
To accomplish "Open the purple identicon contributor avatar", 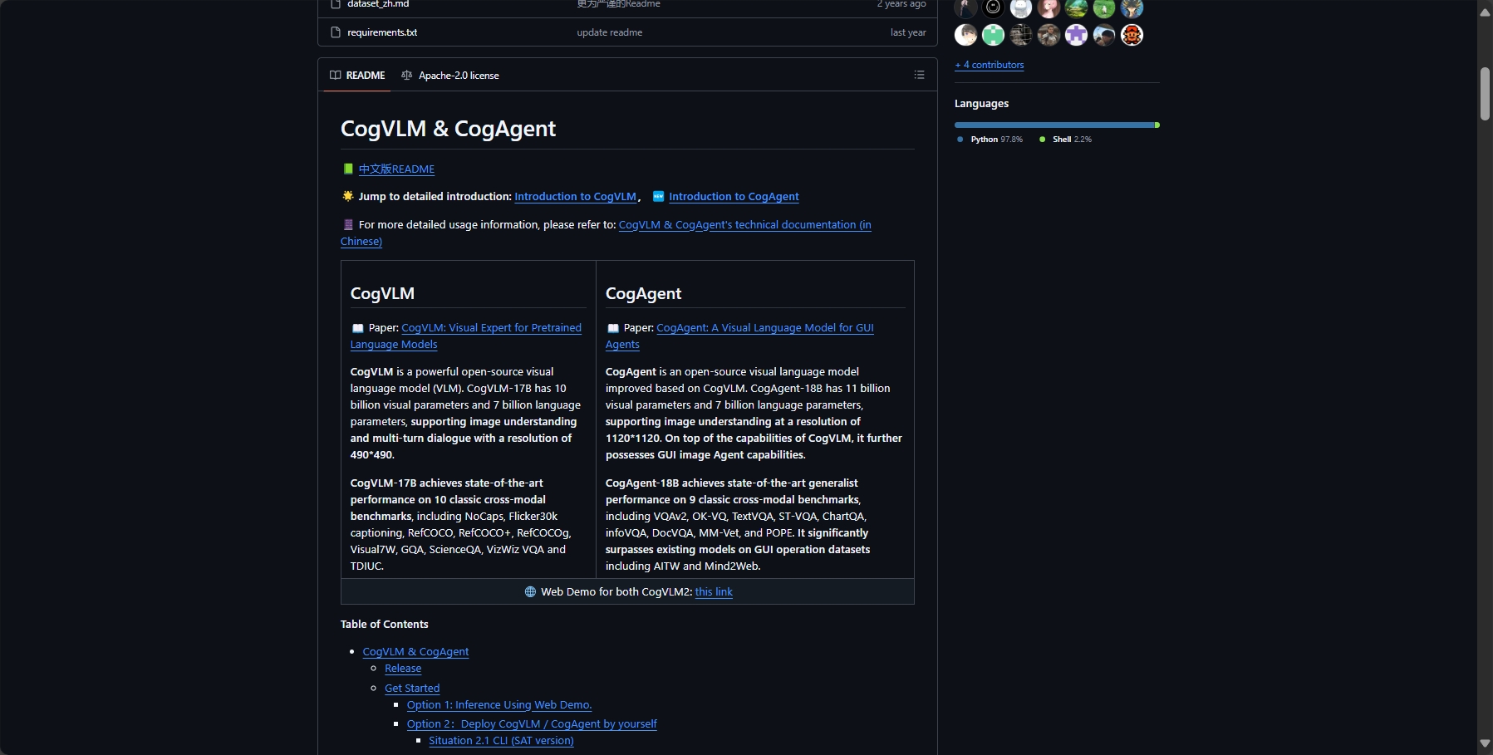I will 1076,35.
